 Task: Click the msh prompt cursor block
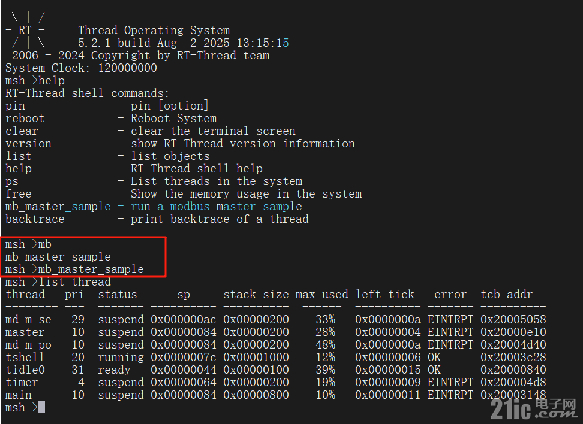(41, 407)
